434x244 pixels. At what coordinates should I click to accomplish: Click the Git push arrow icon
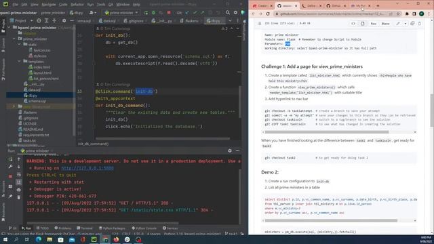[x=203, y=13]
